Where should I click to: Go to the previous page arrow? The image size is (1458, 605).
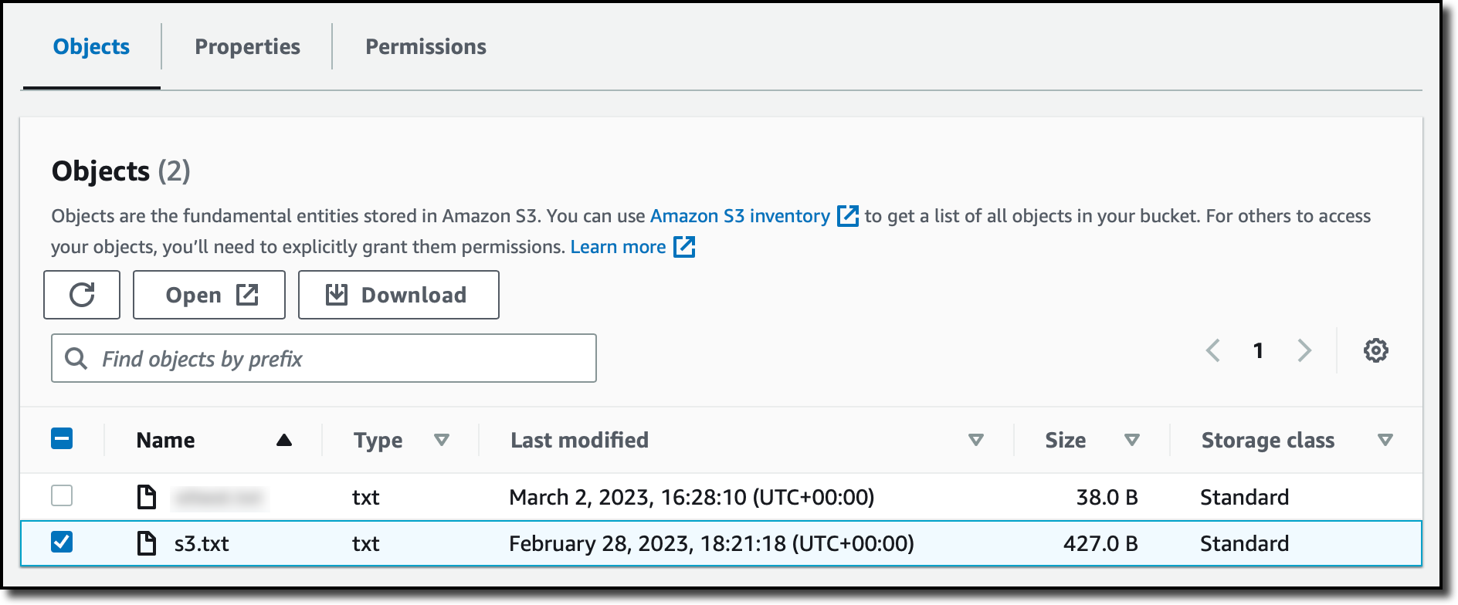point(1213,350)
